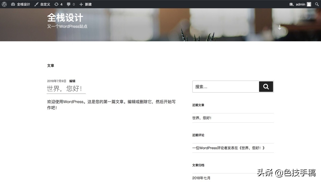Select the dashboard gauge icon beside 全栈设计
321x182 pixels.
click(x=13, y=4)
